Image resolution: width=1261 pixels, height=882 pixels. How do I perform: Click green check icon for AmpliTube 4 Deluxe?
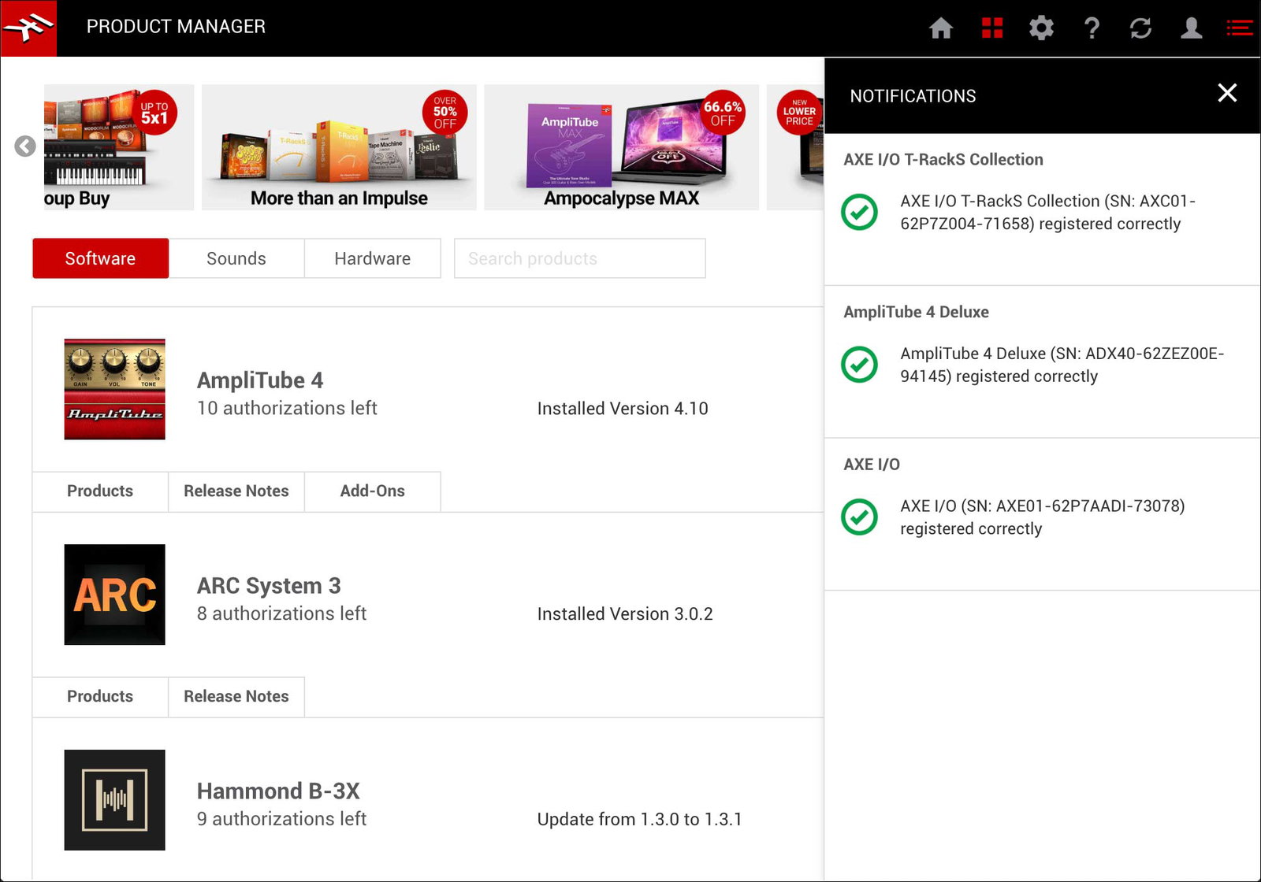(859, 365)
